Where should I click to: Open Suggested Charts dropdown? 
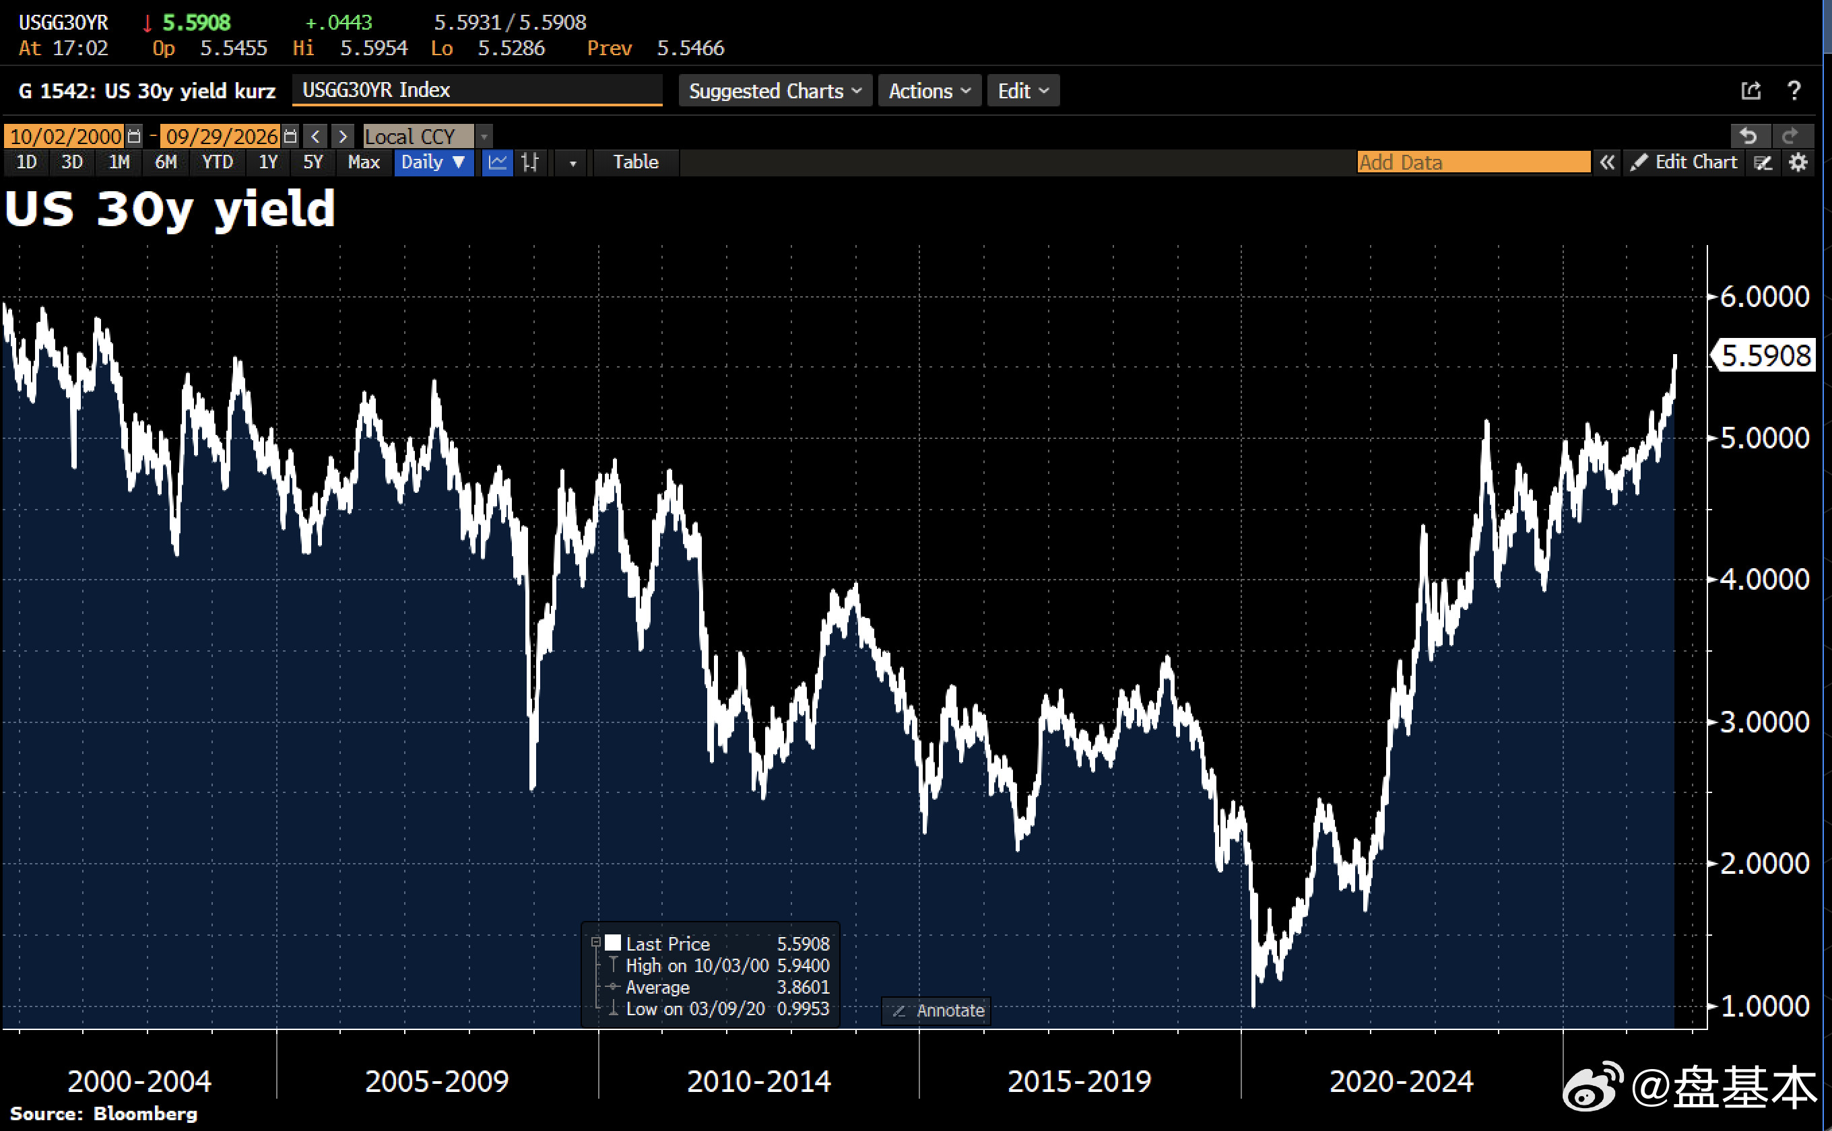pyautogui.click(x=775, y=90)
